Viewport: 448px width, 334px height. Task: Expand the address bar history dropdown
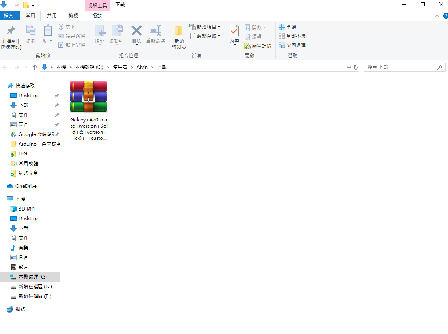(349, 68)
